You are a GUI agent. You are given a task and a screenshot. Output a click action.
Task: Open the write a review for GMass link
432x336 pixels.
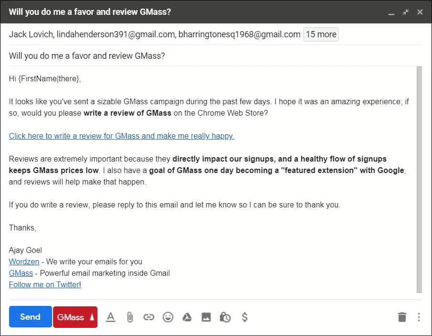pos(121,136)
